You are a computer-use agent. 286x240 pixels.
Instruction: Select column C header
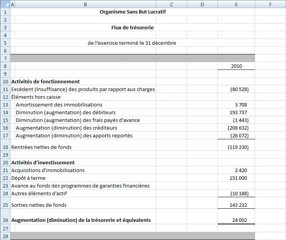point(171,4)
